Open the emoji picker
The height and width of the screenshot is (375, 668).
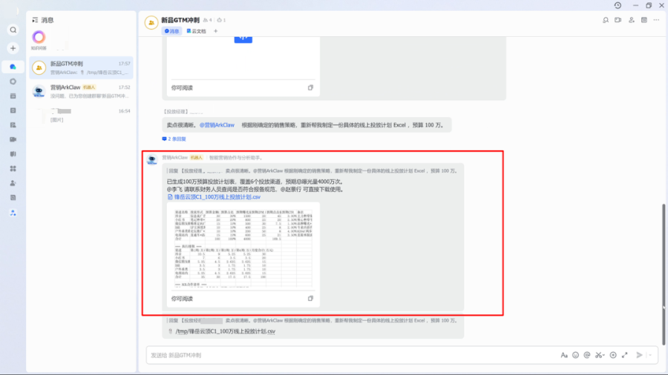pyautogui.click(x=575, y=355)
